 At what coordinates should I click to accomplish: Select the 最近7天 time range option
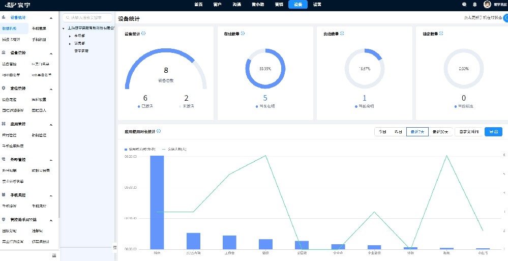417,132
